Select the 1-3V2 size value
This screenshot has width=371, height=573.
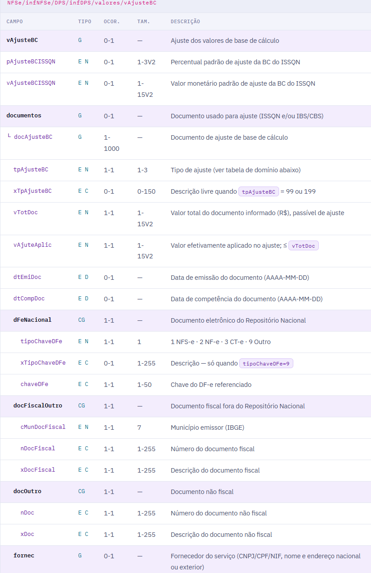point(146,62)
